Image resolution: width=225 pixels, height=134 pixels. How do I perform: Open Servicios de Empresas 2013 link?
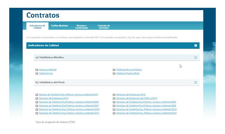(x=54, y=98)
